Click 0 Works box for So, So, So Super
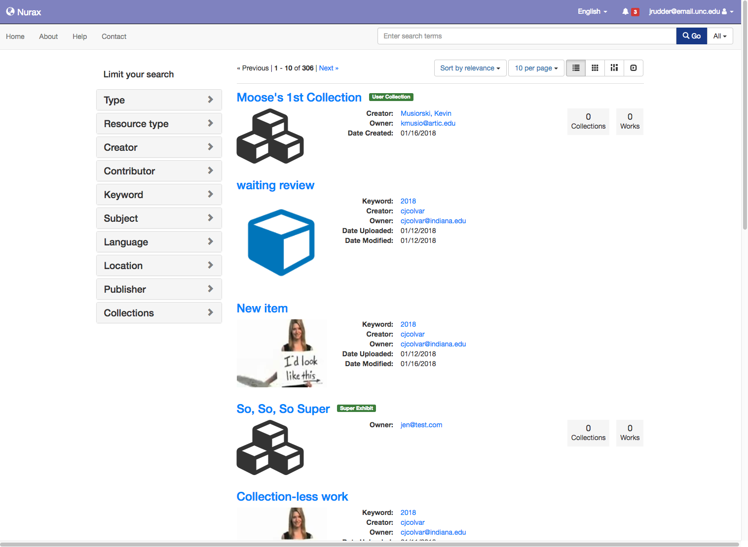This screenshot has width=748, height=547. click(630, 433)
